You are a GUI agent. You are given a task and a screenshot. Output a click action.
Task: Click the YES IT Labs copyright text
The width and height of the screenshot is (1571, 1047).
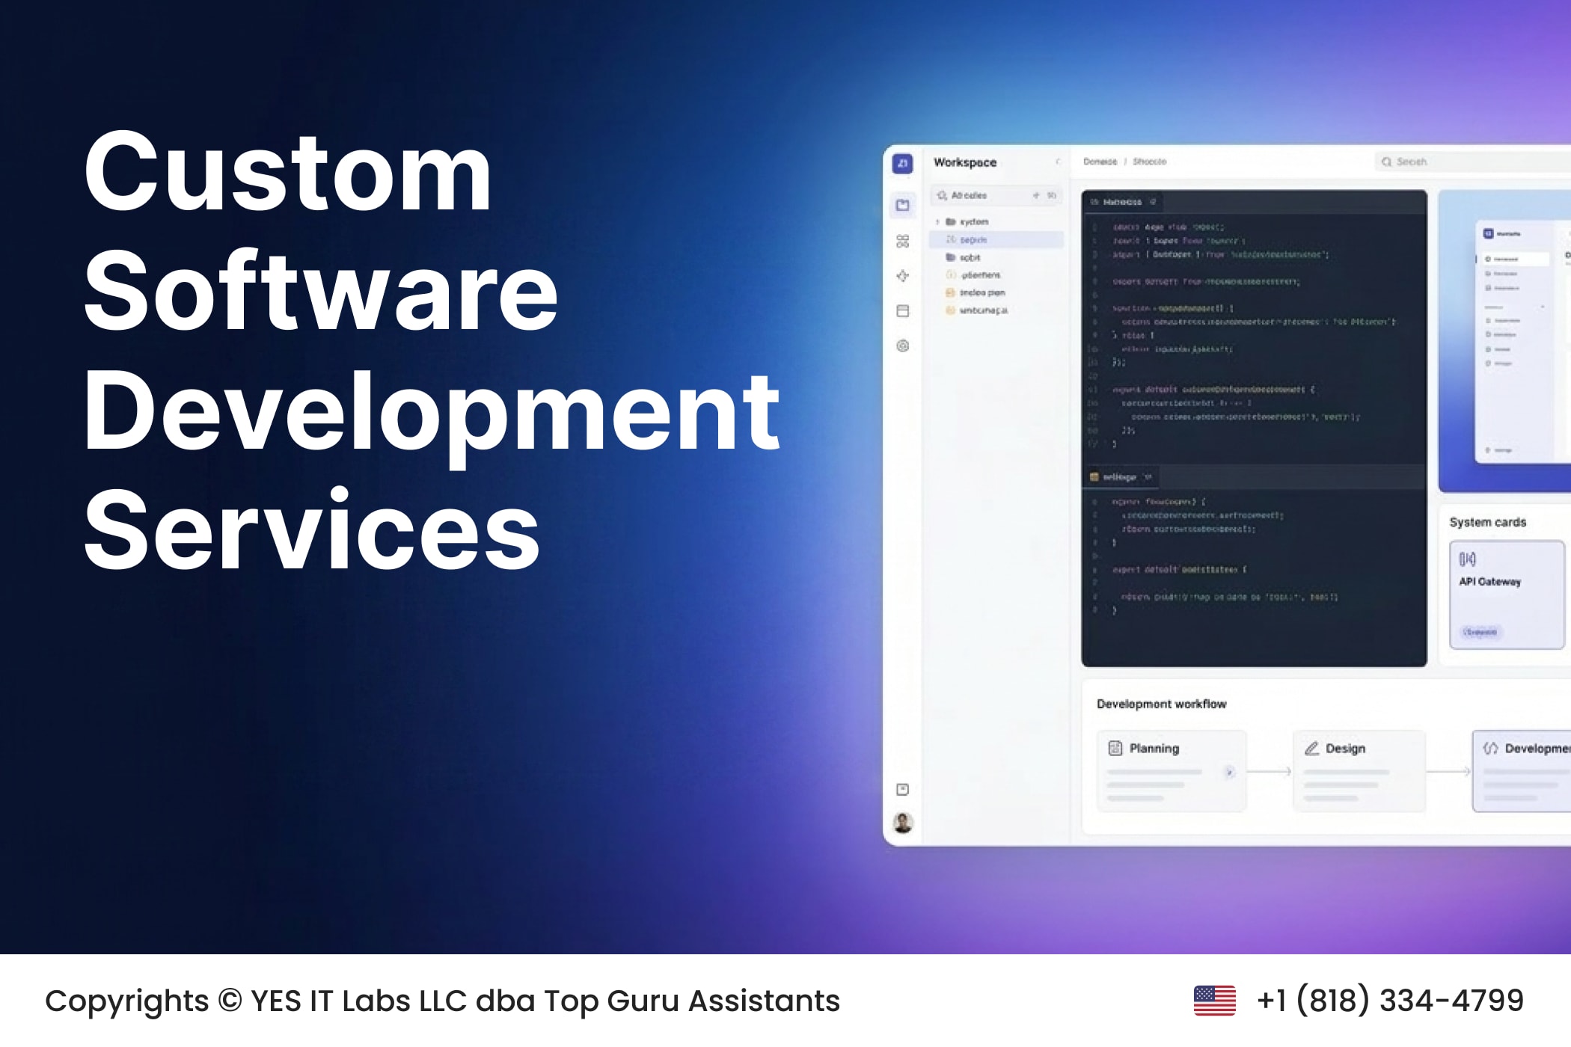point(442,1001)
